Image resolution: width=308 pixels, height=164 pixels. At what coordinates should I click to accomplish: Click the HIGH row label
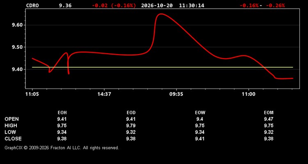tap(11, 125)
